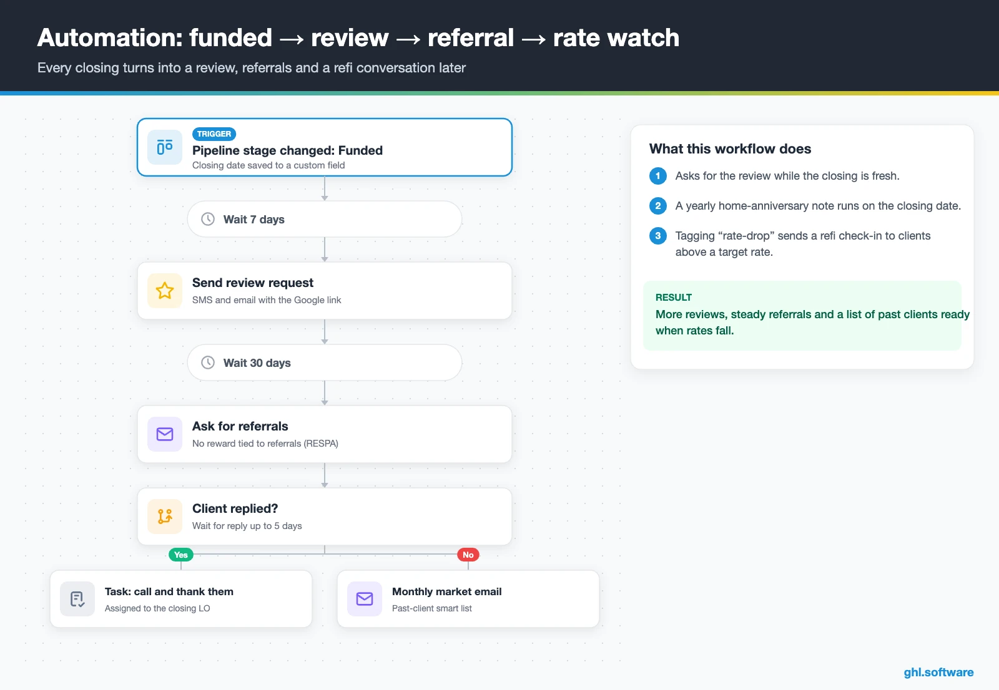Click 'Assigned to the closing LO'
Viewport: 999px width, 690px height.
coord(157,608)
